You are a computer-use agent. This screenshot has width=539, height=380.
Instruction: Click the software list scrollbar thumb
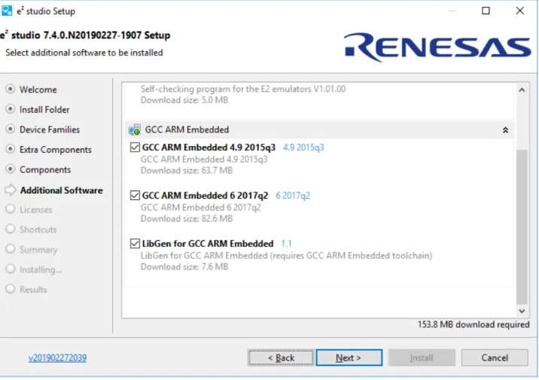[522, 226]
